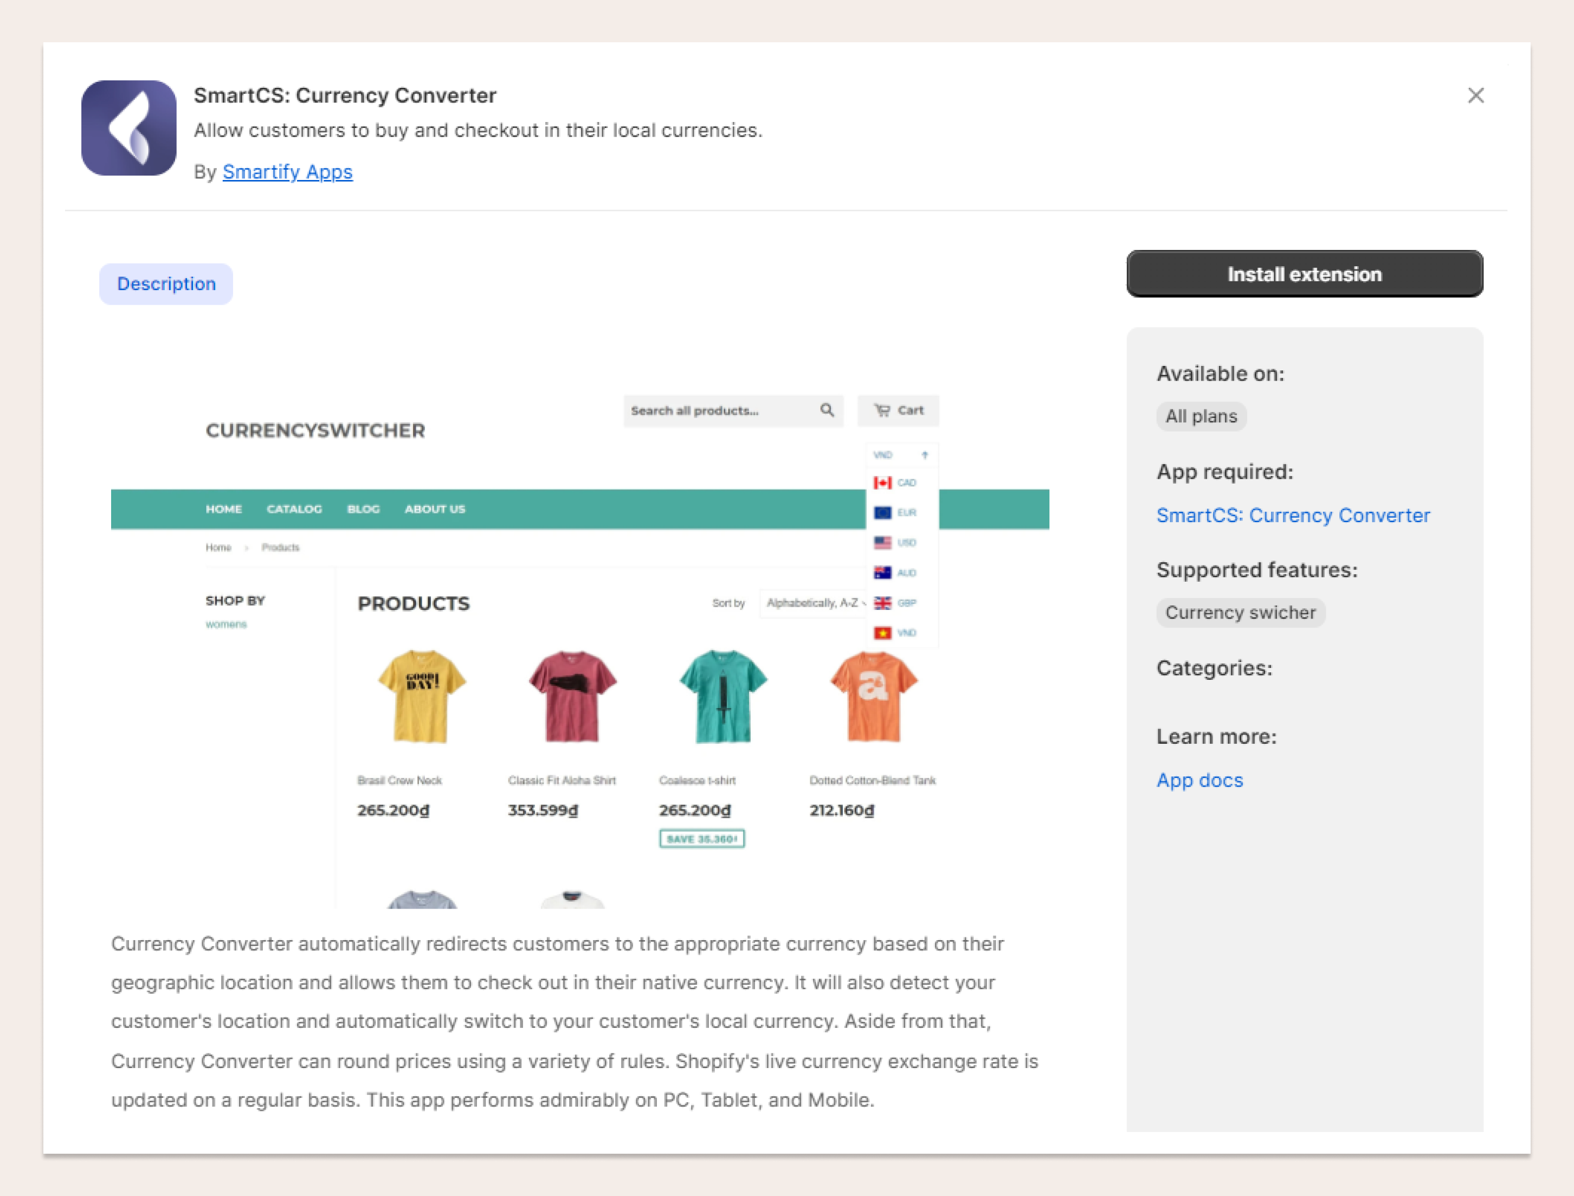Open the Smartify Apps developer link
Viewport: 1574px width, 1196px height.
(x=287, y=171)
